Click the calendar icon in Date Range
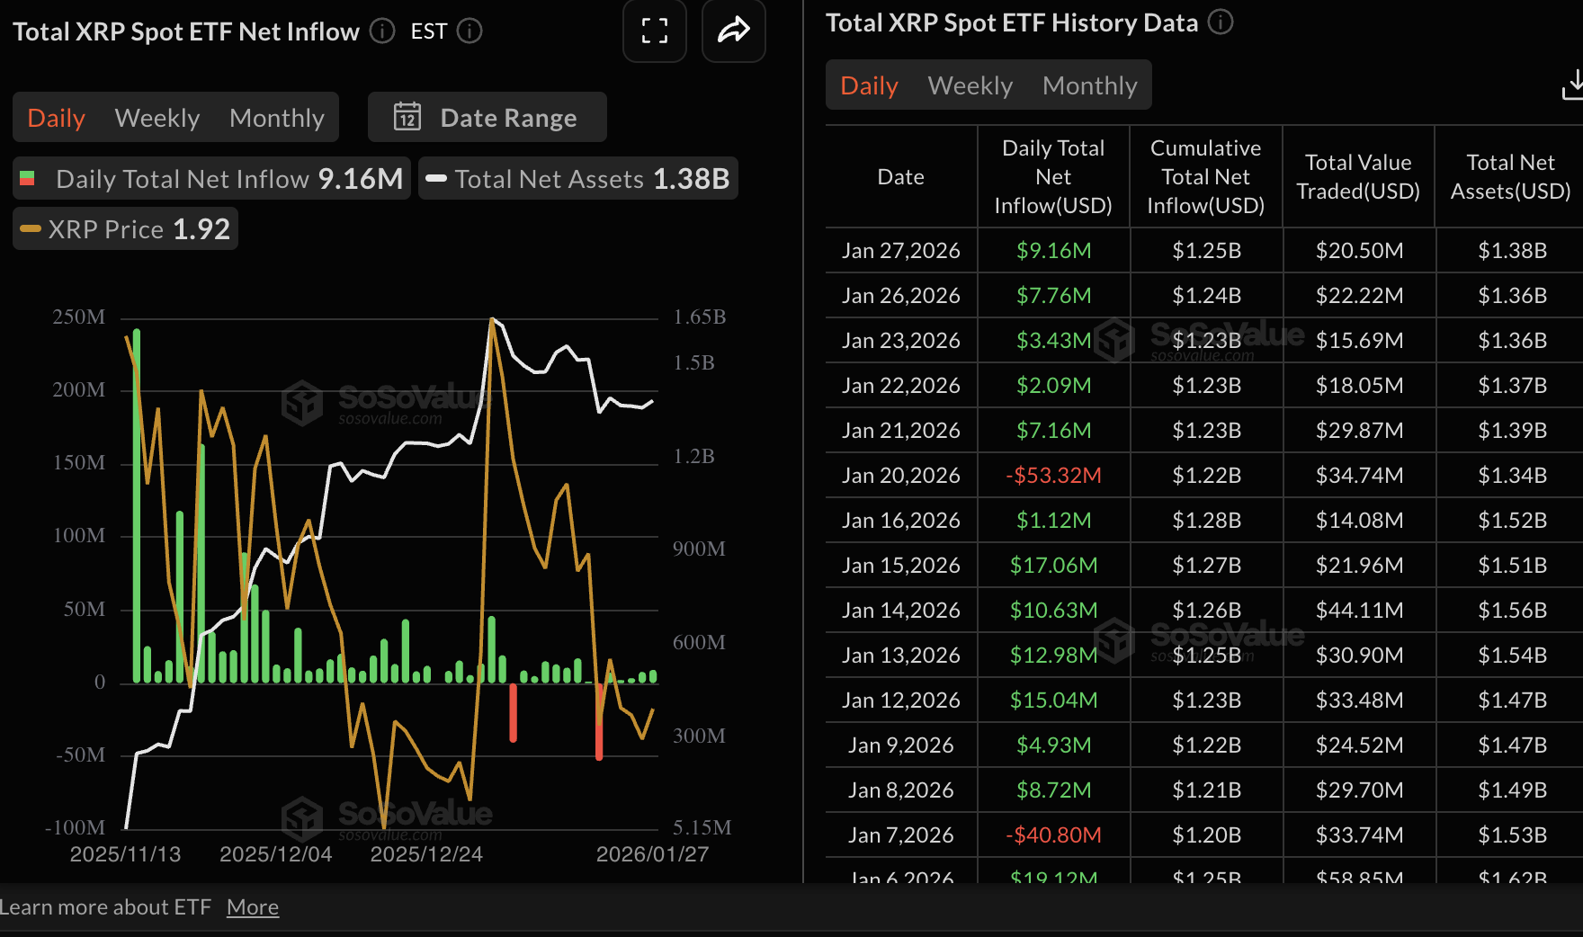The width and height of the screenshot is (1583, 937). click(x=407, y=117)
